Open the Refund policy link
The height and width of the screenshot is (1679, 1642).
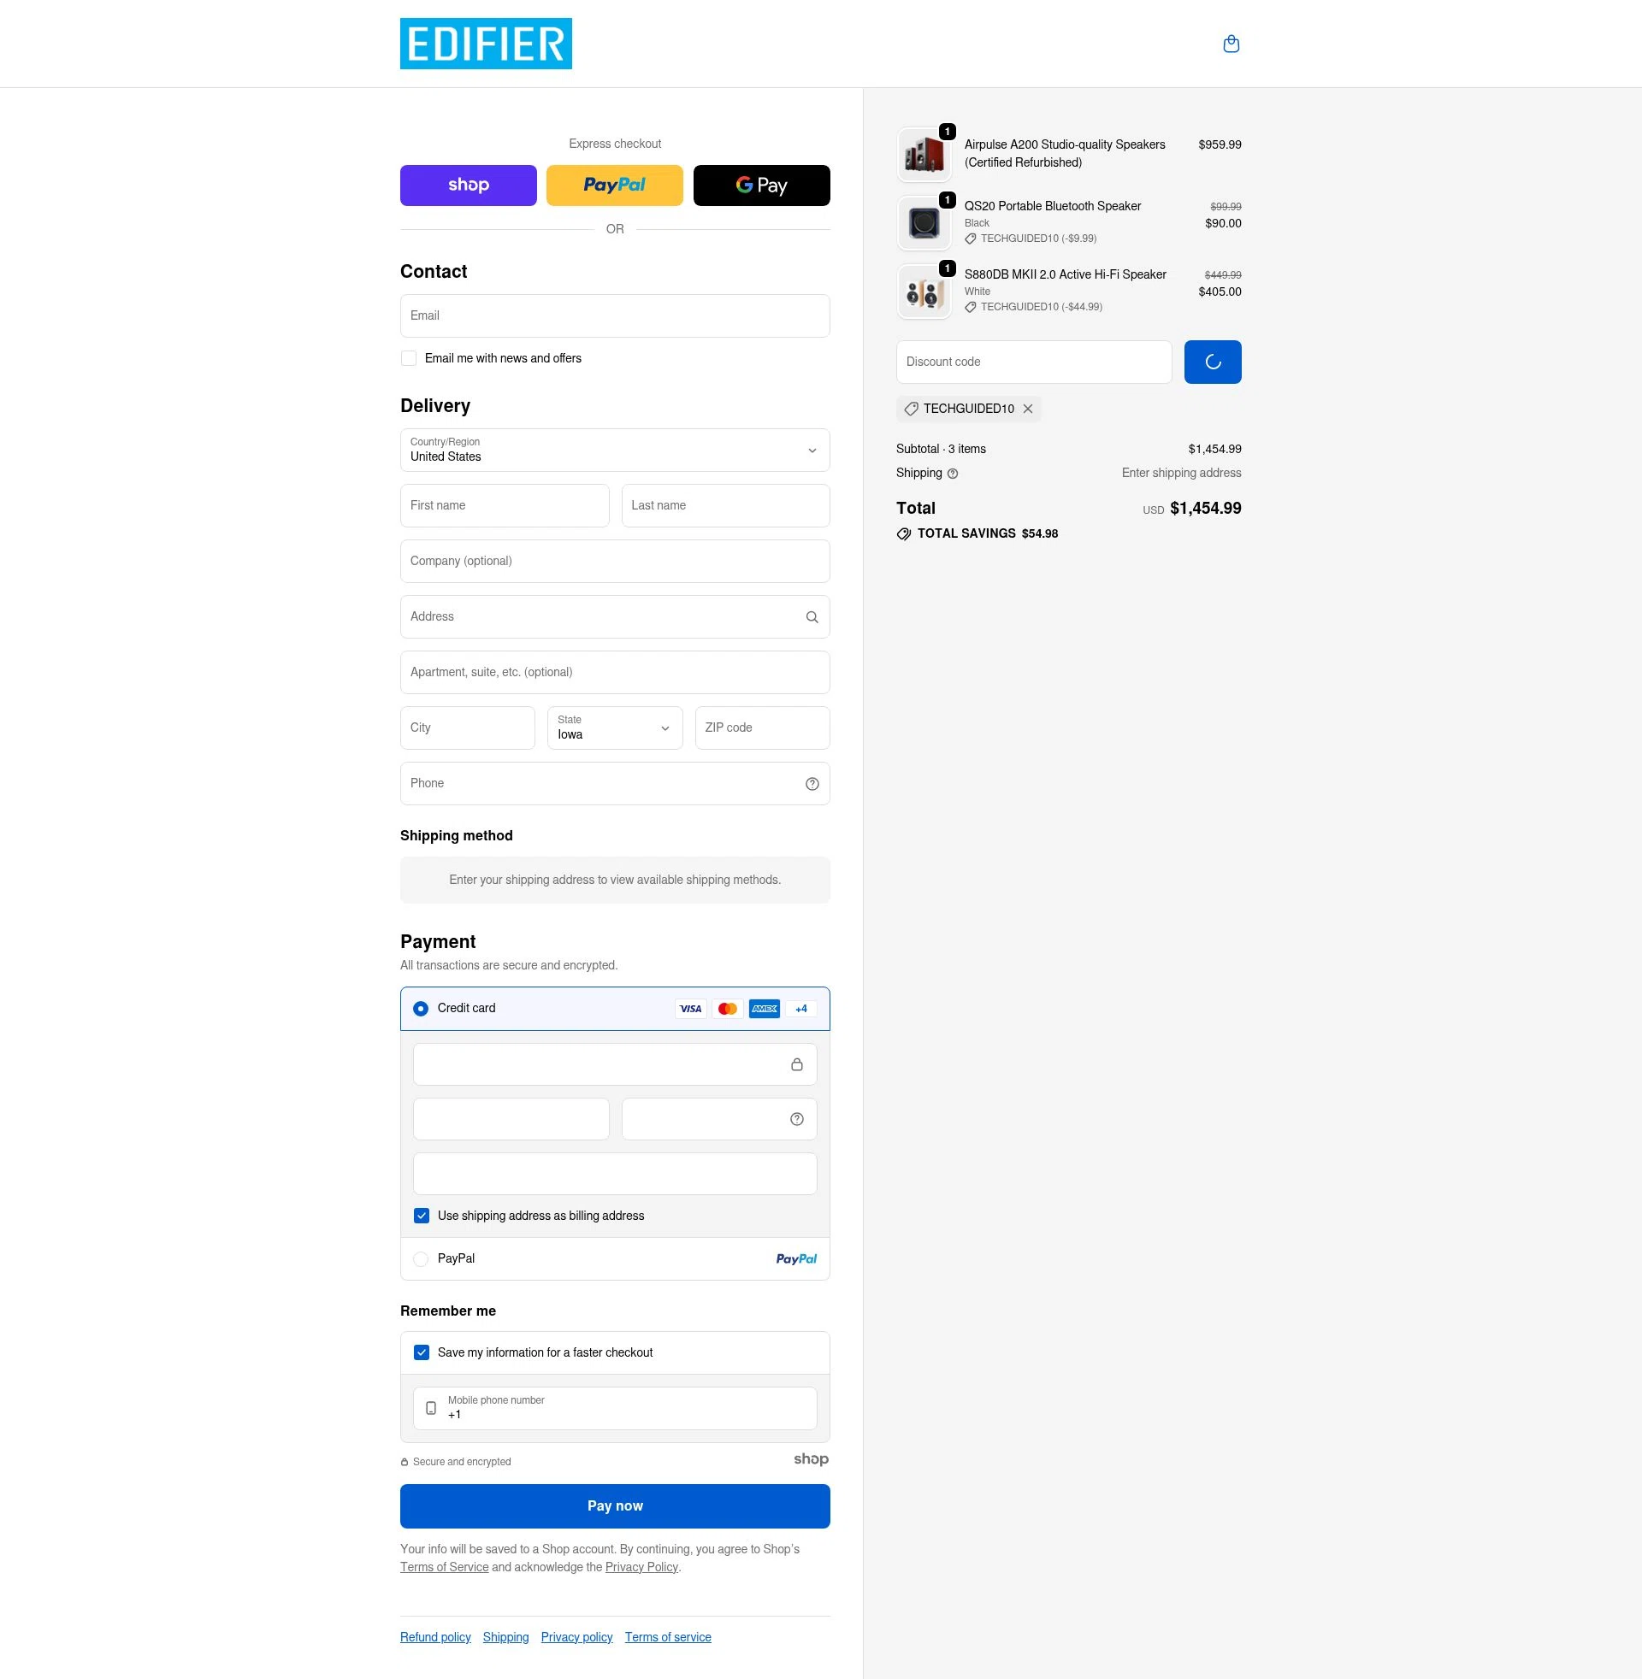coord(434,1637)
